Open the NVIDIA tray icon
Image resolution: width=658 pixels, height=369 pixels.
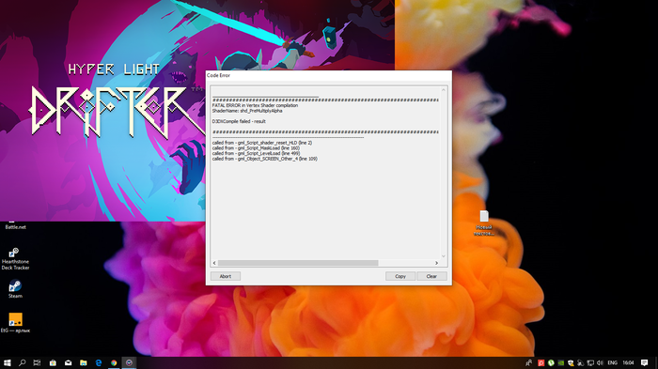click(x=561, y=362)
